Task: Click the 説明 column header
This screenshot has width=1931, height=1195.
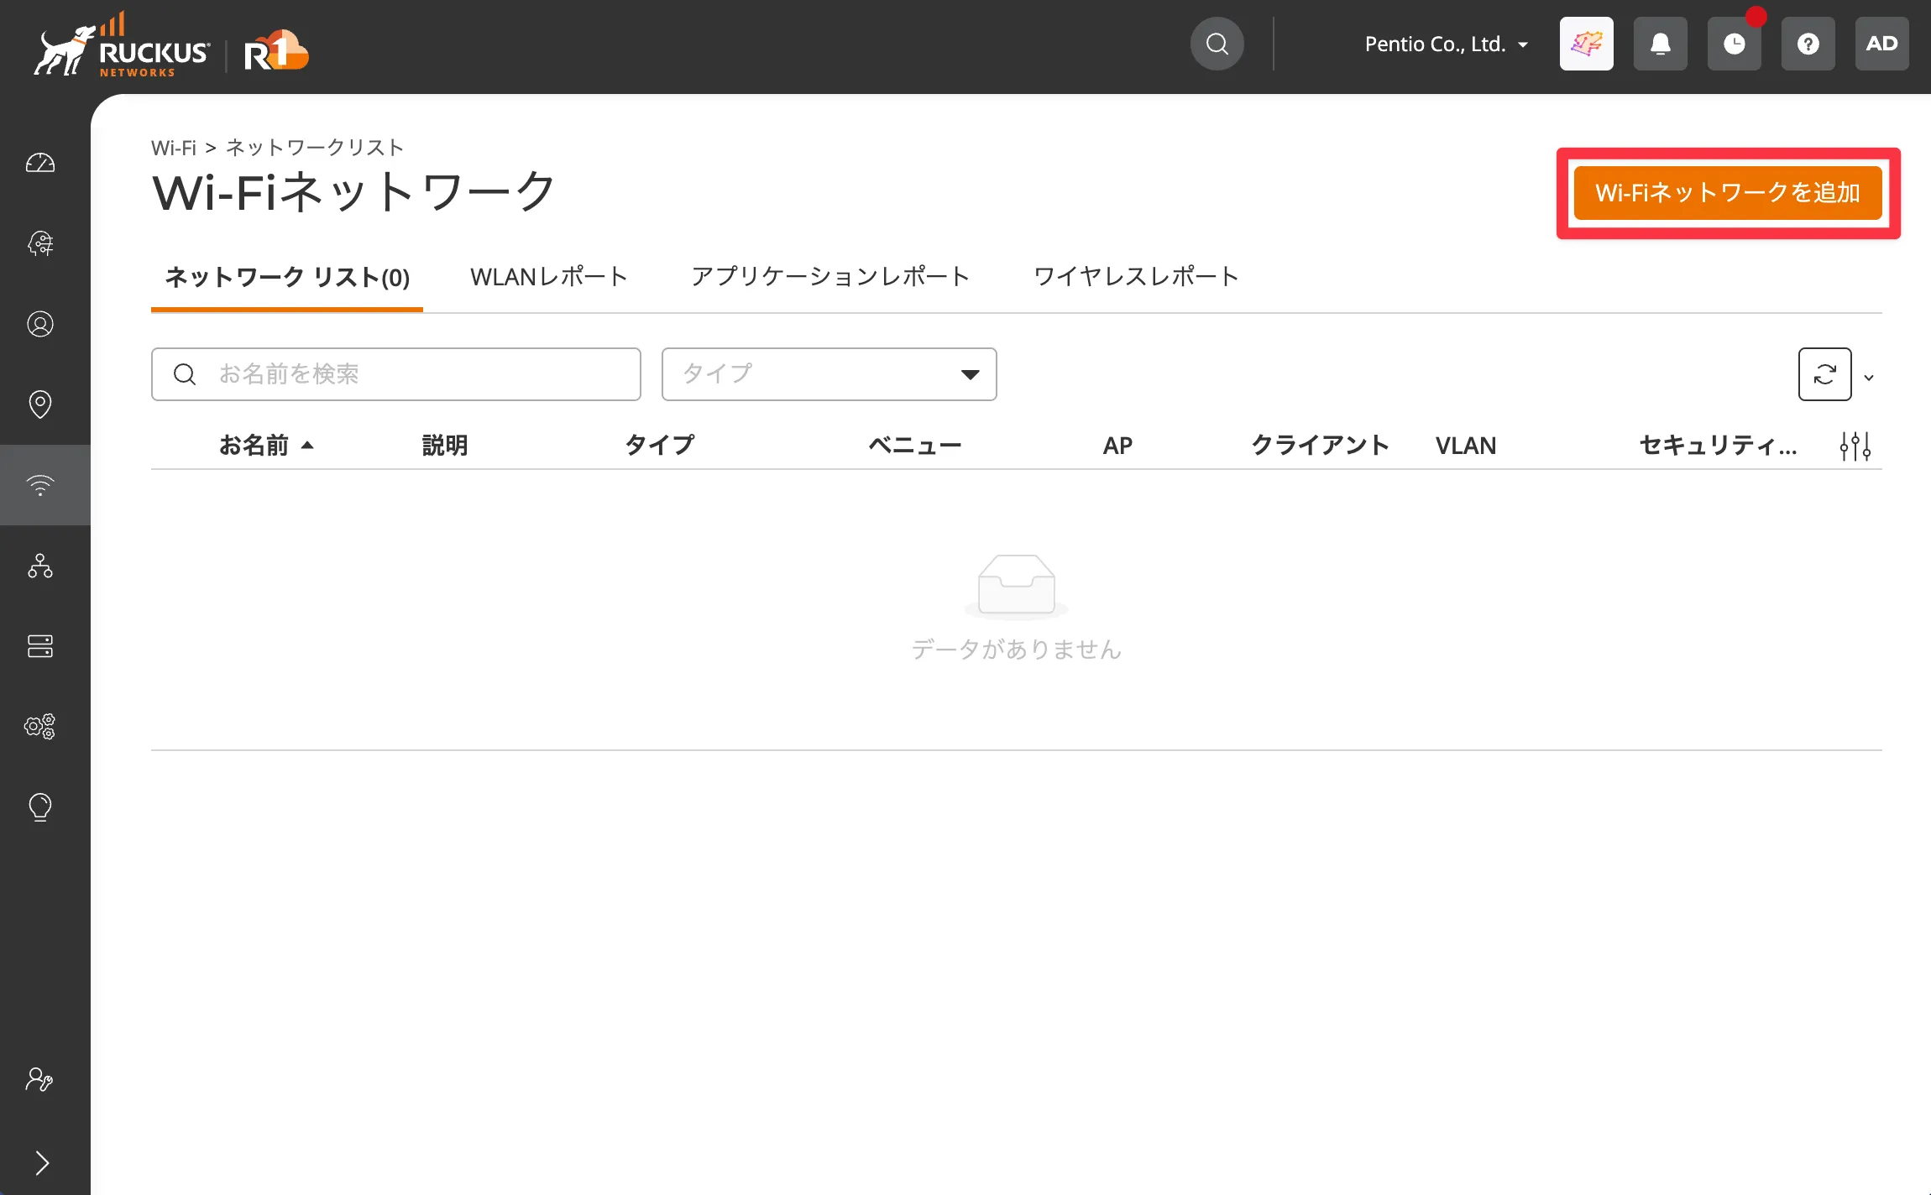Action: pos(445,445)
